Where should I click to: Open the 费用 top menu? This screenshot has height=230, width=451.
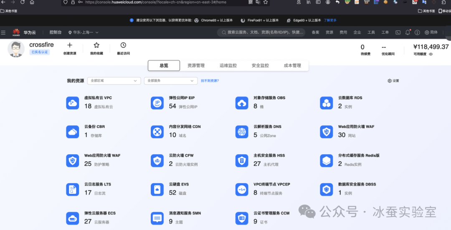click(x=343, y=32)
